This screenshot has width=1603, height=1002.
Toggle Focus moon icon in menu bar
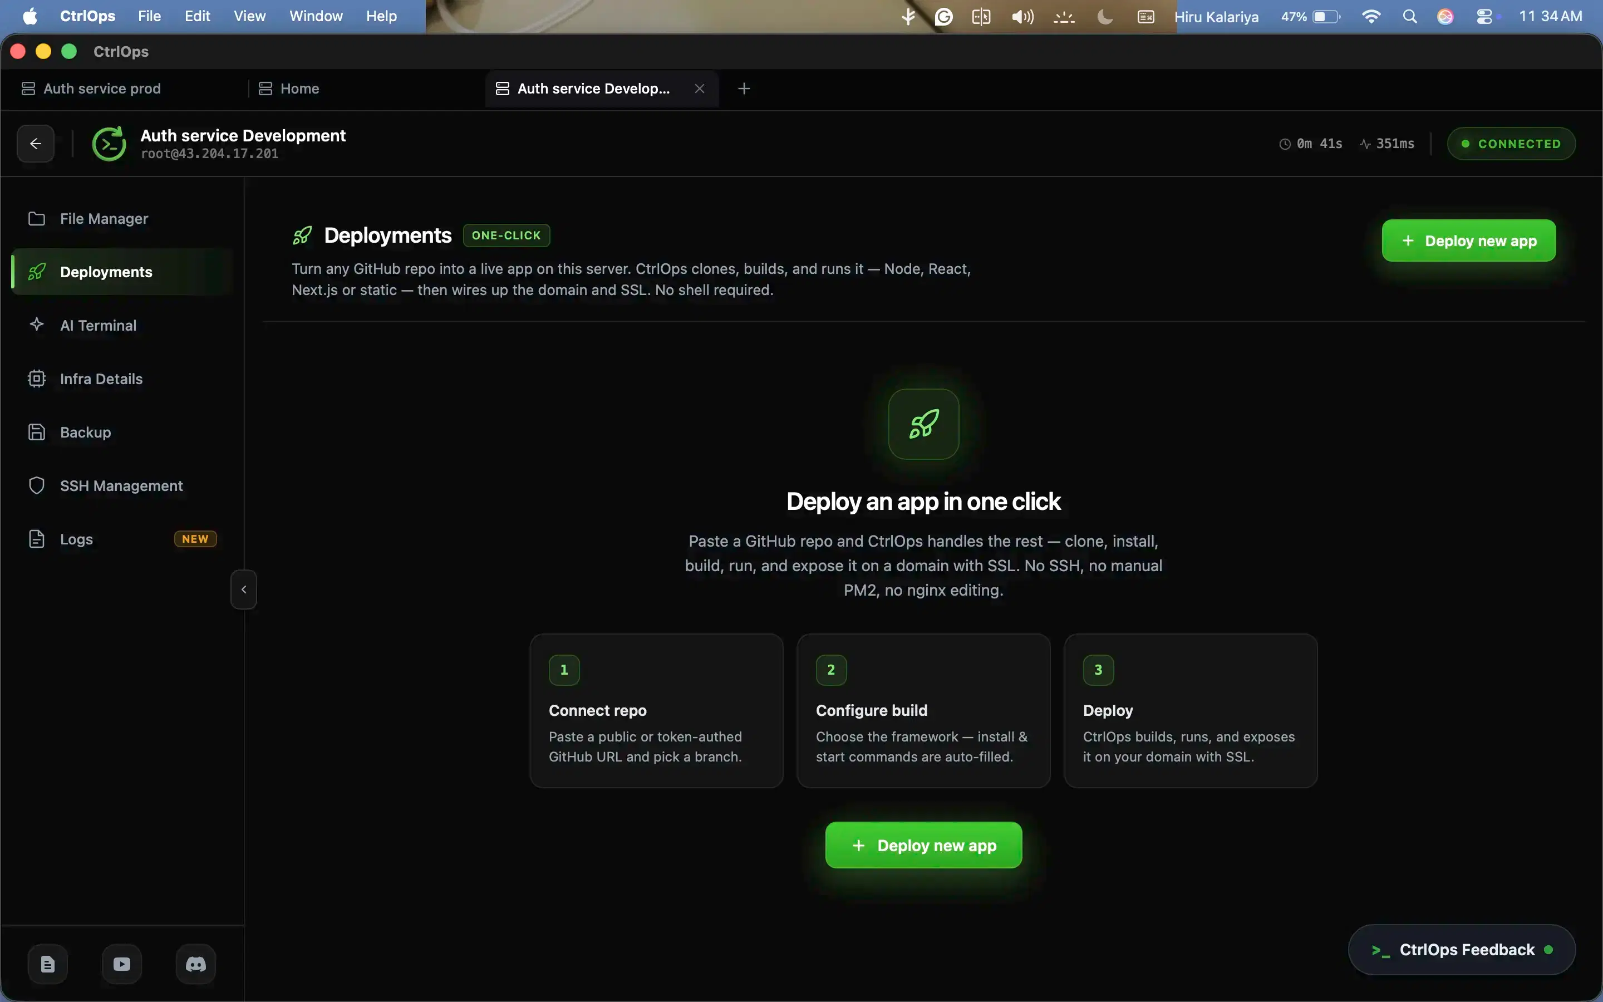[x=1105, y=17]
